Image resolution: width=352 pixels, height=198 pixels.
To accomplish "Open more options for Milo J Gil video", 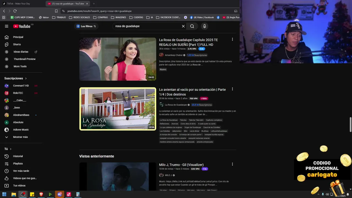I will (x=232, y=164).
